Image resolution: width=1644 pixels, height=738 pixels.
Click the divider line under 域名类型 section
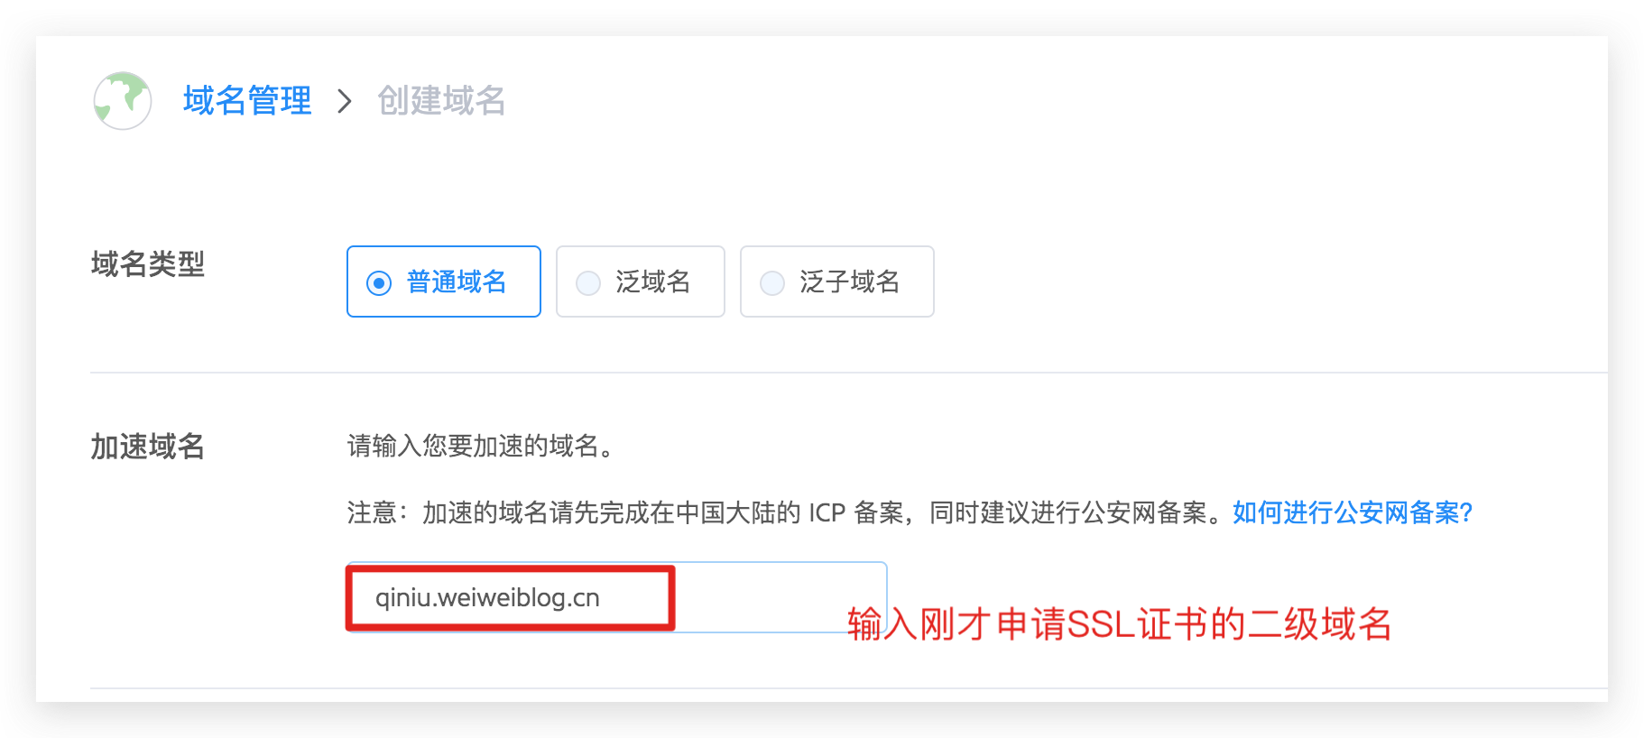coord(848,373)
